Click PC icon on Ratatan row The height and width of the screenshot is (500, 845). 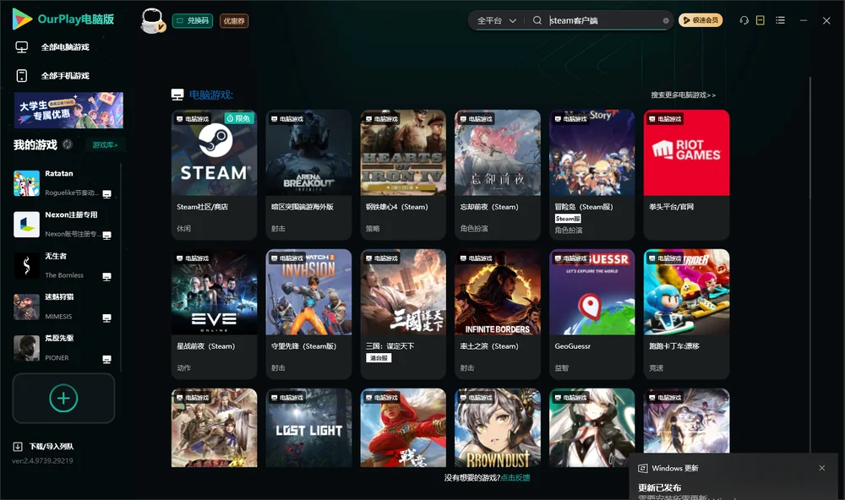pyautogui.click(x=106, y=194)
